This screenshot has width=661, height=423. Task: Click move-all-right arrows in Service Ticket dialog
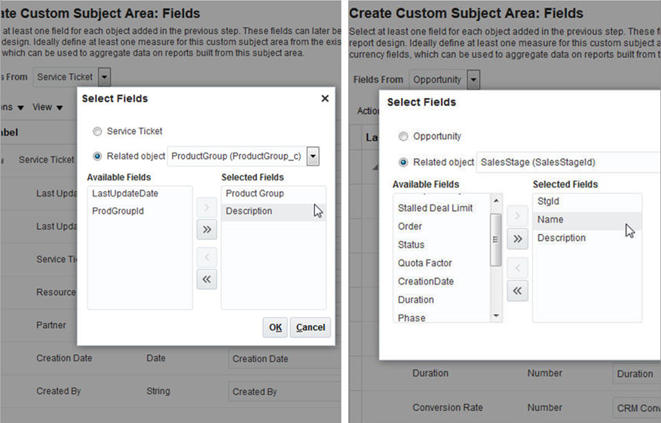pos(207,230)
